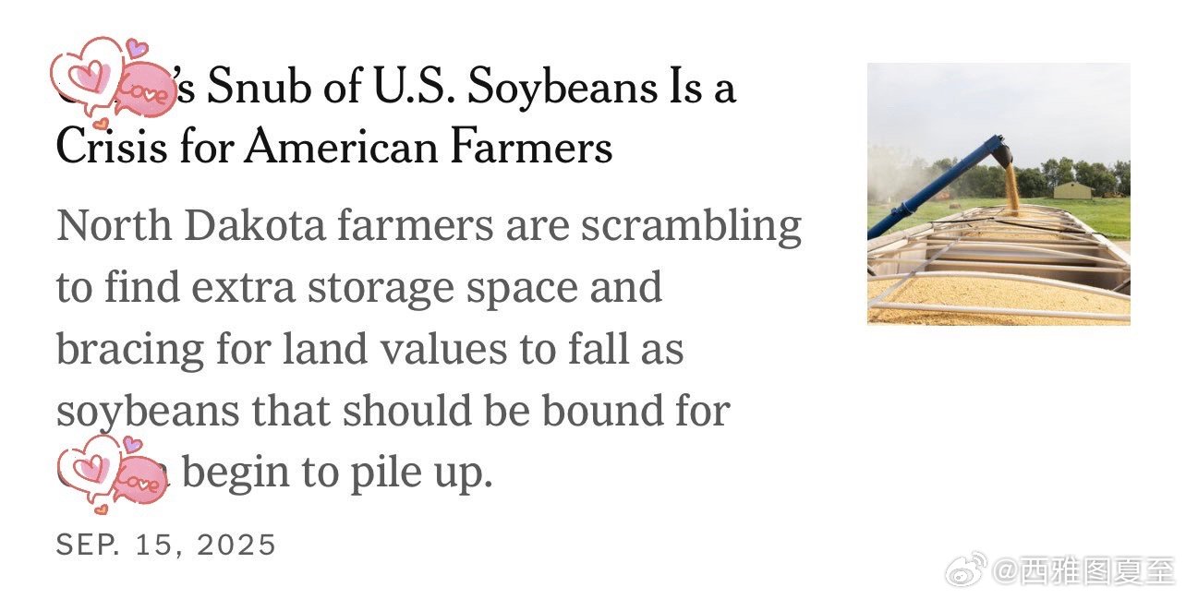Click the 'to find extra storage space and' line

click(359, 289)
